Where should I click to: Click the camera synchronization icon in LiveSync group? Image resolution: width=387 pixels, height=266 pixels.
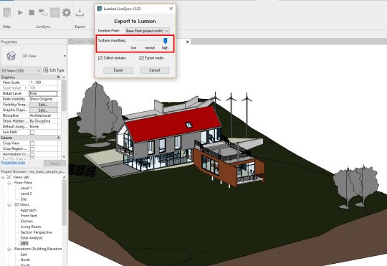(43, 12)
